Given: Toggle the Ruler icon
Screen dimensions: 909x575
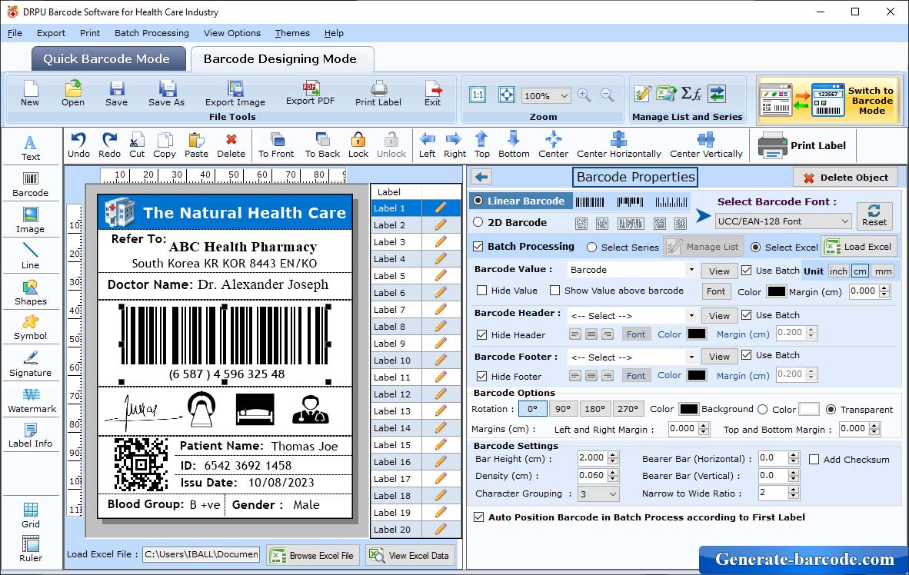Looking at the screenshot, I should [x=31, y=550].
